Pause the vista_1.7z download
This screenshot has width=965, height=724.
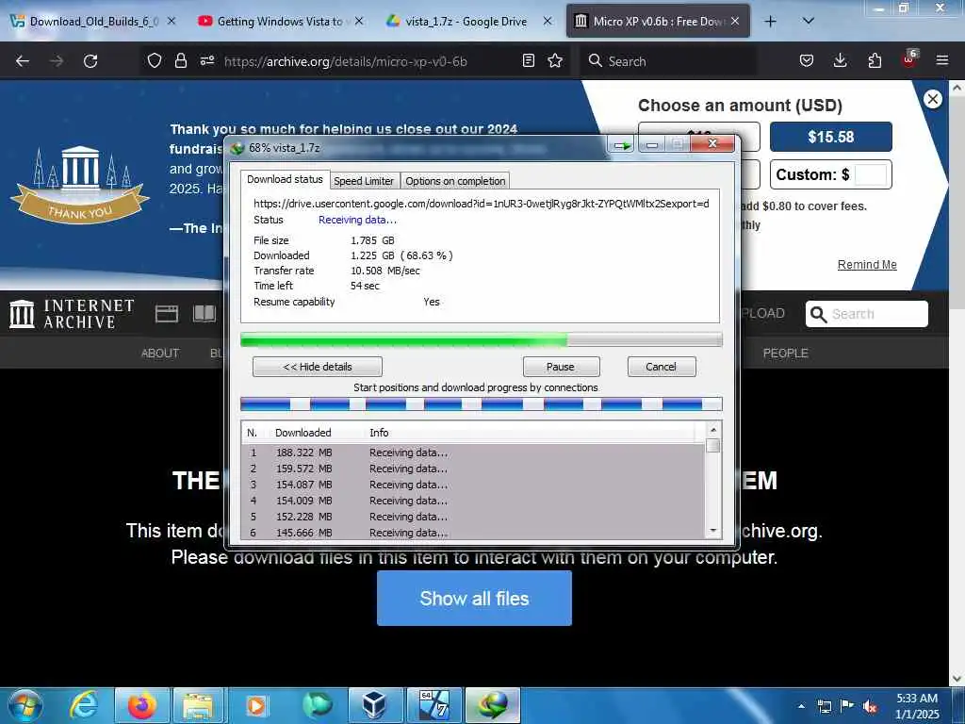point(561,367)
